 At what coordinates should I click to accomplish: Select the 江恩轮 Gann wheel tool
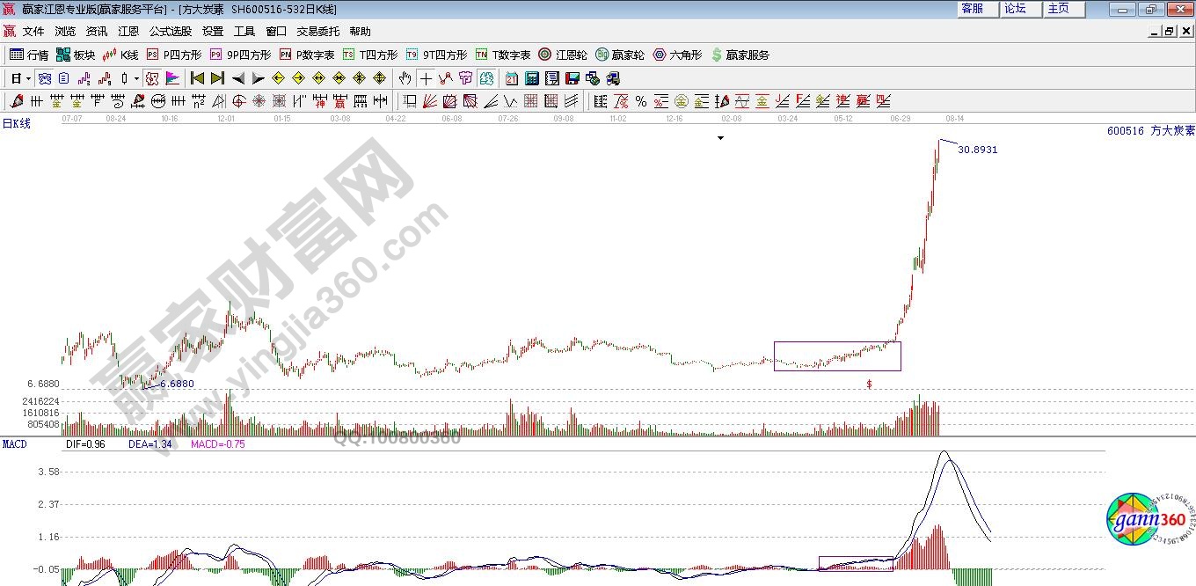[563, 55]
